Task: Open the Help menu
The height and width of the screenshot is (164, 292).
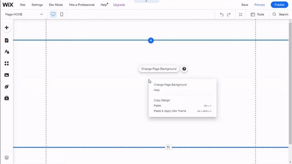Action: (104, 5)
